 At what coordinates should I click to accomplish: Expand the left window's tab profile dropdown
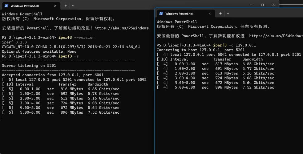(x=73, y=6)
